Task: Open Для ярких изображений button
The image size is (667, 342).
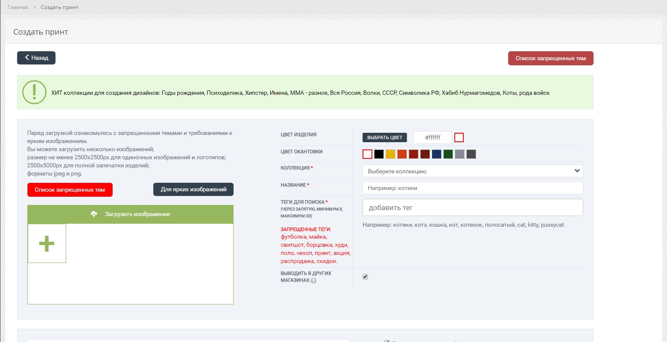Action: pyautogui.click(x=193, y=190)
